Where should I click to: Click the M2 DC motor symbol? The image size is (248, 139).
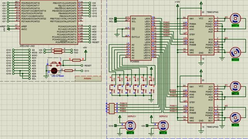(235, 118)
